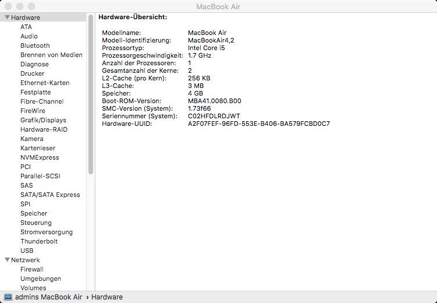The width and height of the screenshot is (437, 303).
Task: Select PCI in sidebar
Action: (26, 167)
